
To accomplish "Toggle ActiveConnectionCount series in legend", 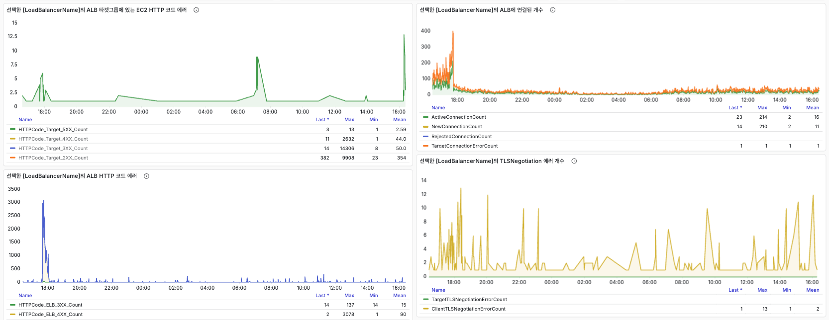I will [x=458, y=117].
